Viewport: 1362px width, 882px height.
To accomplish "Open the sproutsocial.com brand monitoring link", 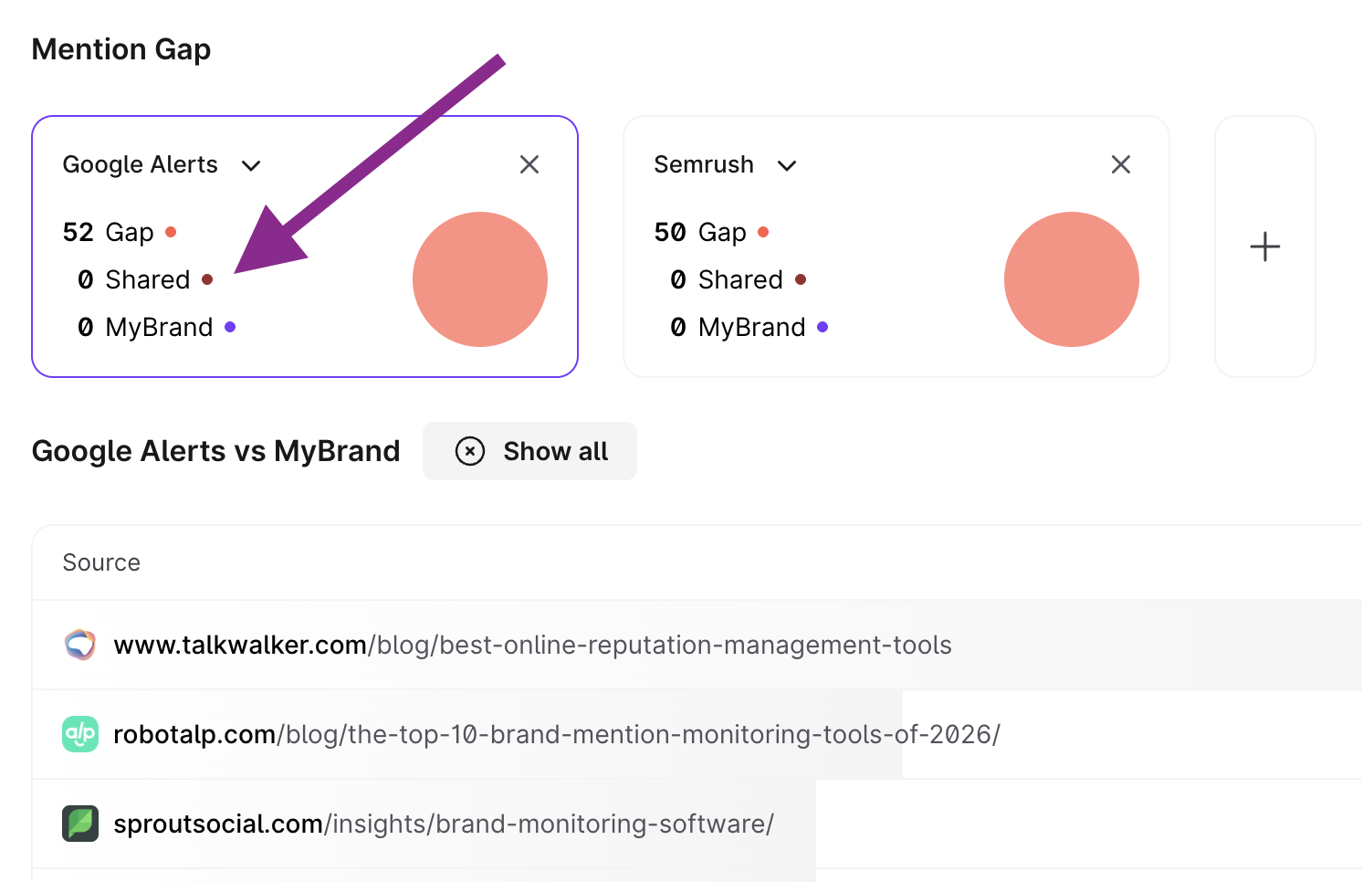I will tap(444, 824).
